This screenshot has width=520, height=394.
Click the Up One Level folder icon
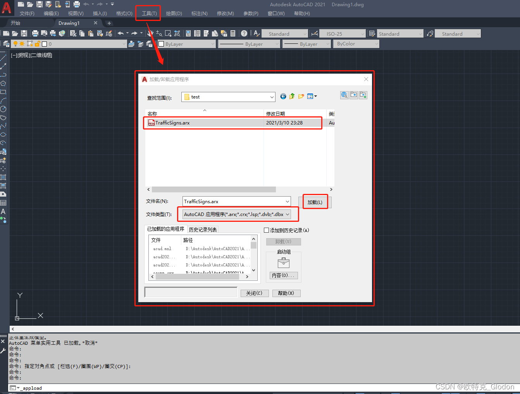tap(291, 96)
